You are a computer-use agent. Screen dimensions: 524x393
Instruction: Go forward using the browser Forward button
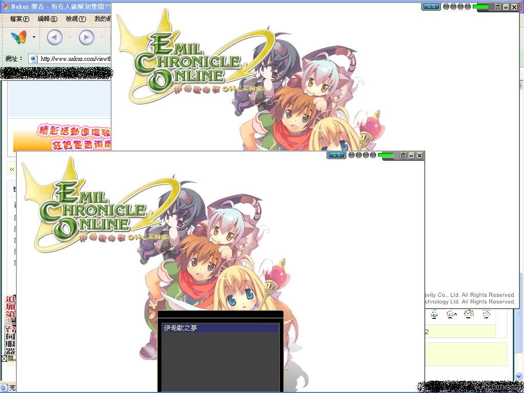point(86,37)
